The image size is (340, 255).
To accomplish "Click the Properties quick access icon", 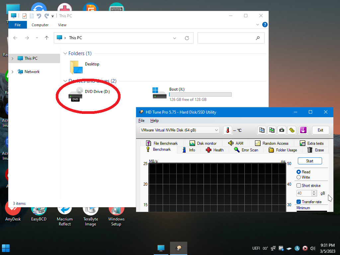I will click(x=25, y=16).
